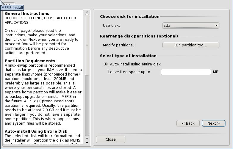Click scroll down arrow at bottom of instructions
The height and width of the screenshot is (149, 233).
point(87,143)
